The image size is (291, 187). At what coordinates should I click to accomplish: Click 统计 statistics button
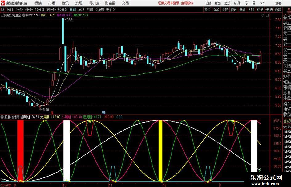[233, 10]
